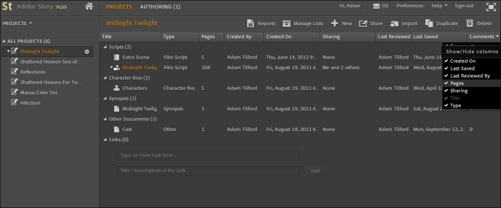The image size is (501, 208).
Task: Open Manage Lists archive icon
Action: point(287,23)
